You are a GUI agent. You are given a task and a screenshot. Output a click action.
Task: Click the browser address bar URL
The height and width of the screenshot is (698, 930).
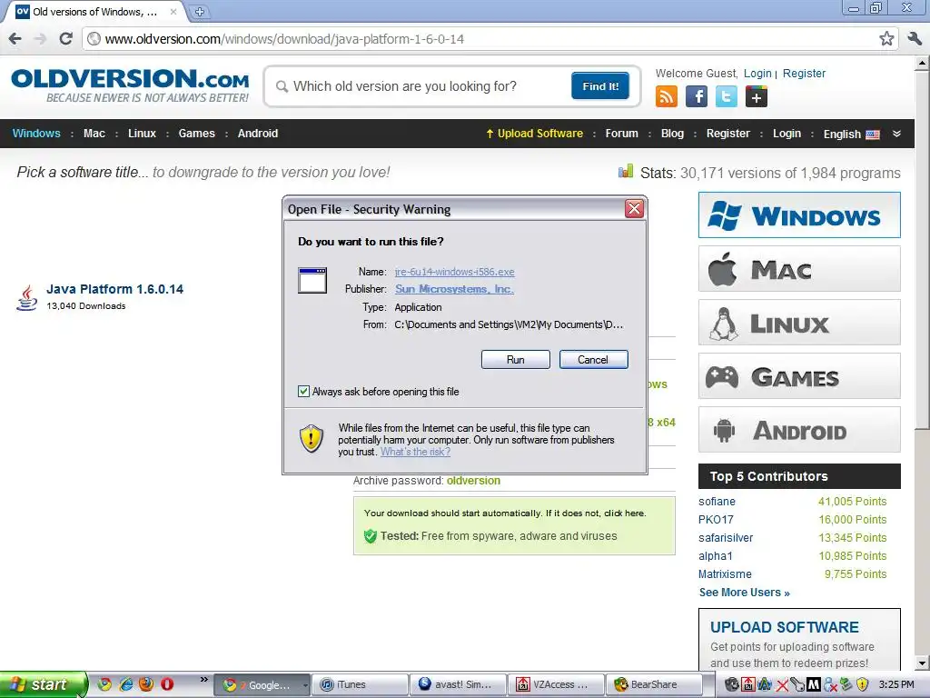point(284,39)
